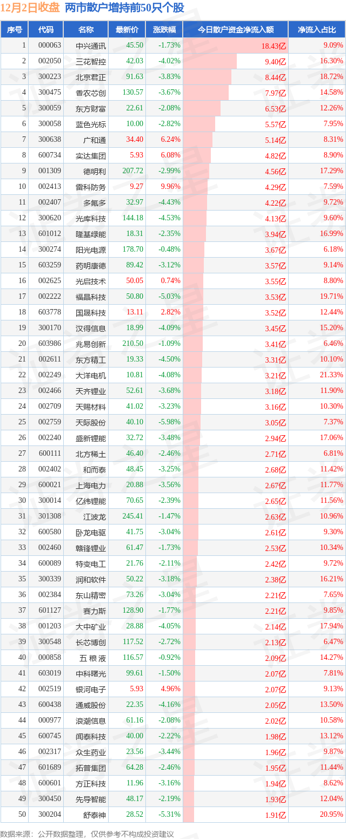This screenshot has width=346, height=839.
Task: Click the 9.96% change of 雷科防务
Action: pos(171,187)
